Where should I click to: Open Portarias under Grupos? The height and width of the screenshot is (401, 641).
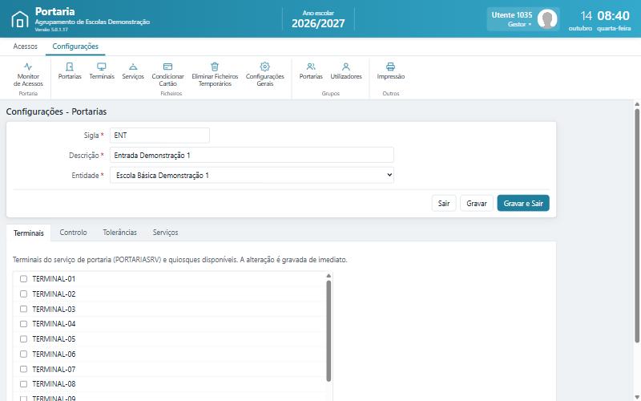311,71
